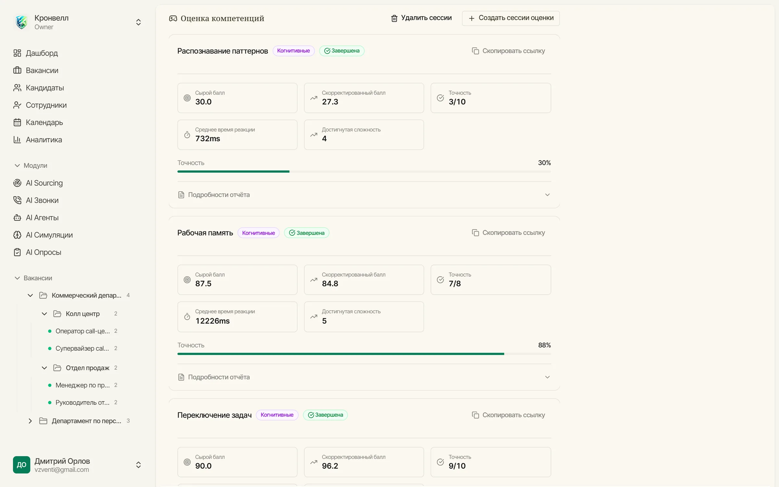The image size is (779, 487).
Task: Create new assessment sessions
Action: coord(511,18)
